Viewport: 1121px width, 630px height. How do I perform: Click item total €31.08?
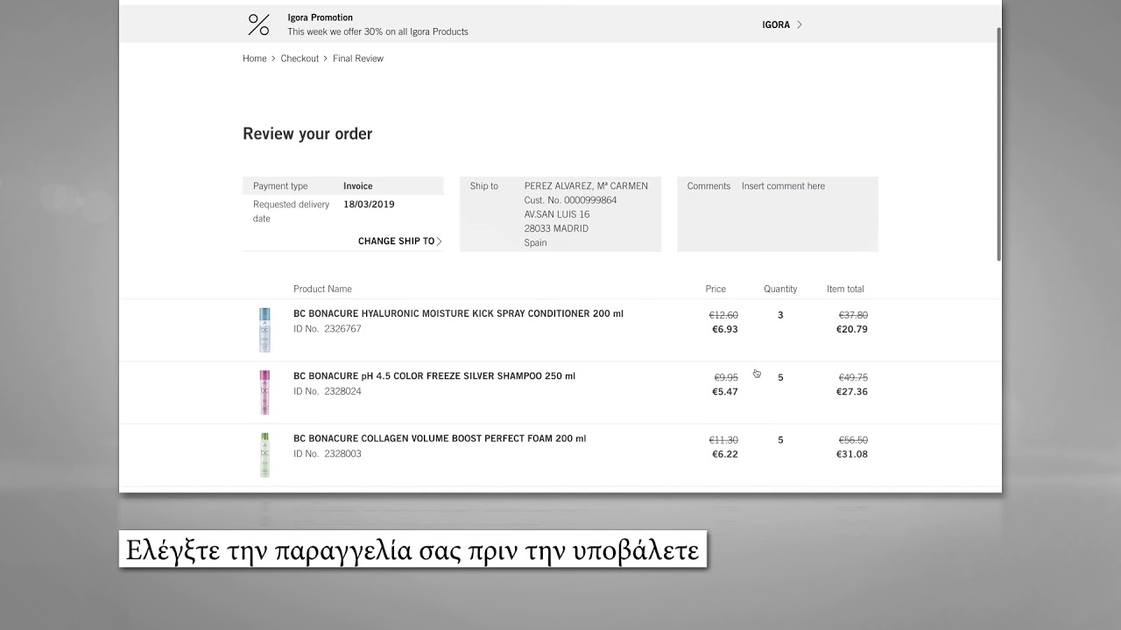tap(852, 454)
